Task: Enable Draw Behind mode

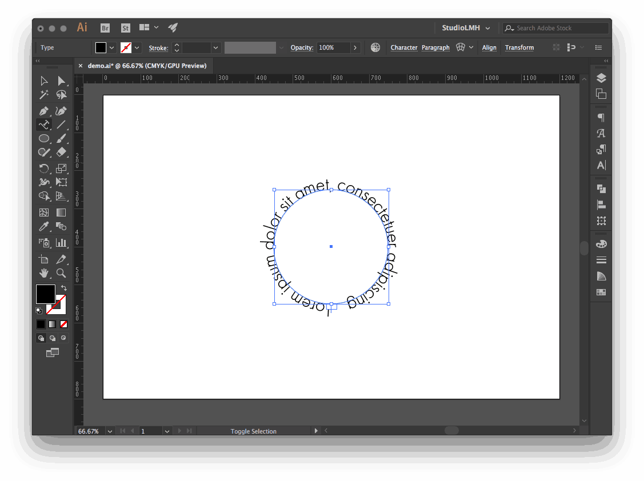Action: 53,338
